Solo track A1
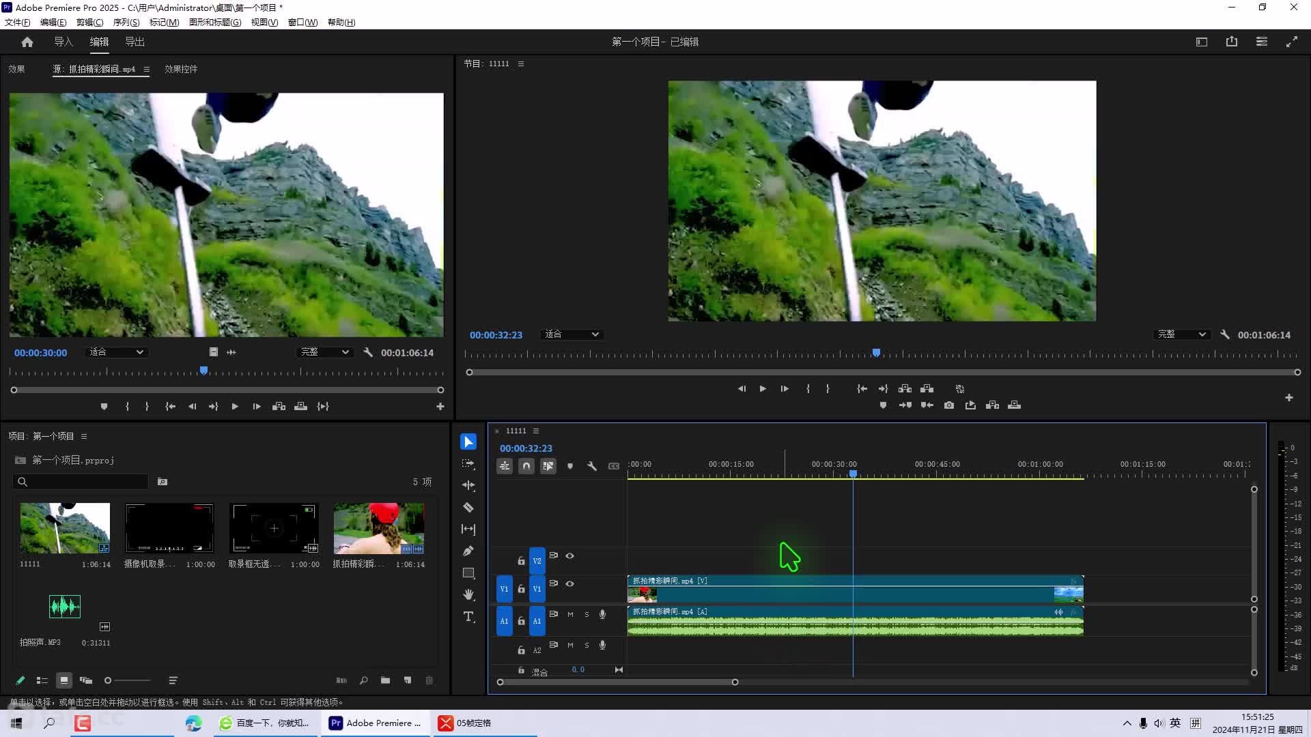Image resolution: width=1311 pixels, height=737 pixels. pyautogui.click(x=587, y=615)
